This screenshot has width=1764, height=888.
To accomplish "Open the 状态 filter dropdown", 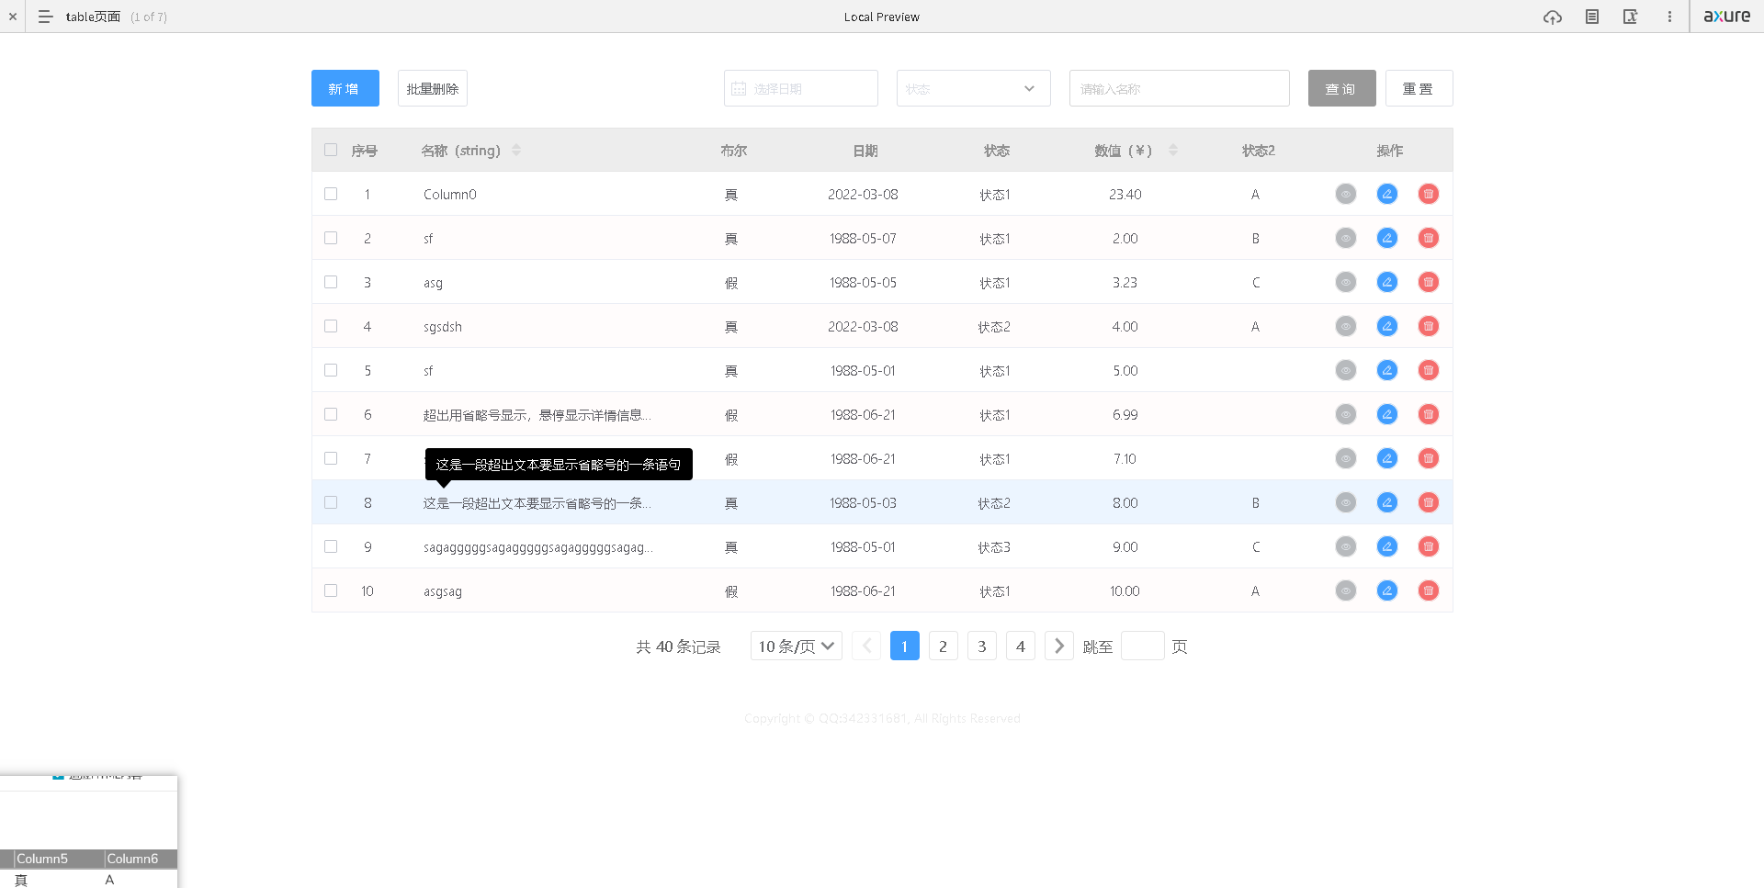I will pyautogui.click(x=974, y=88).
